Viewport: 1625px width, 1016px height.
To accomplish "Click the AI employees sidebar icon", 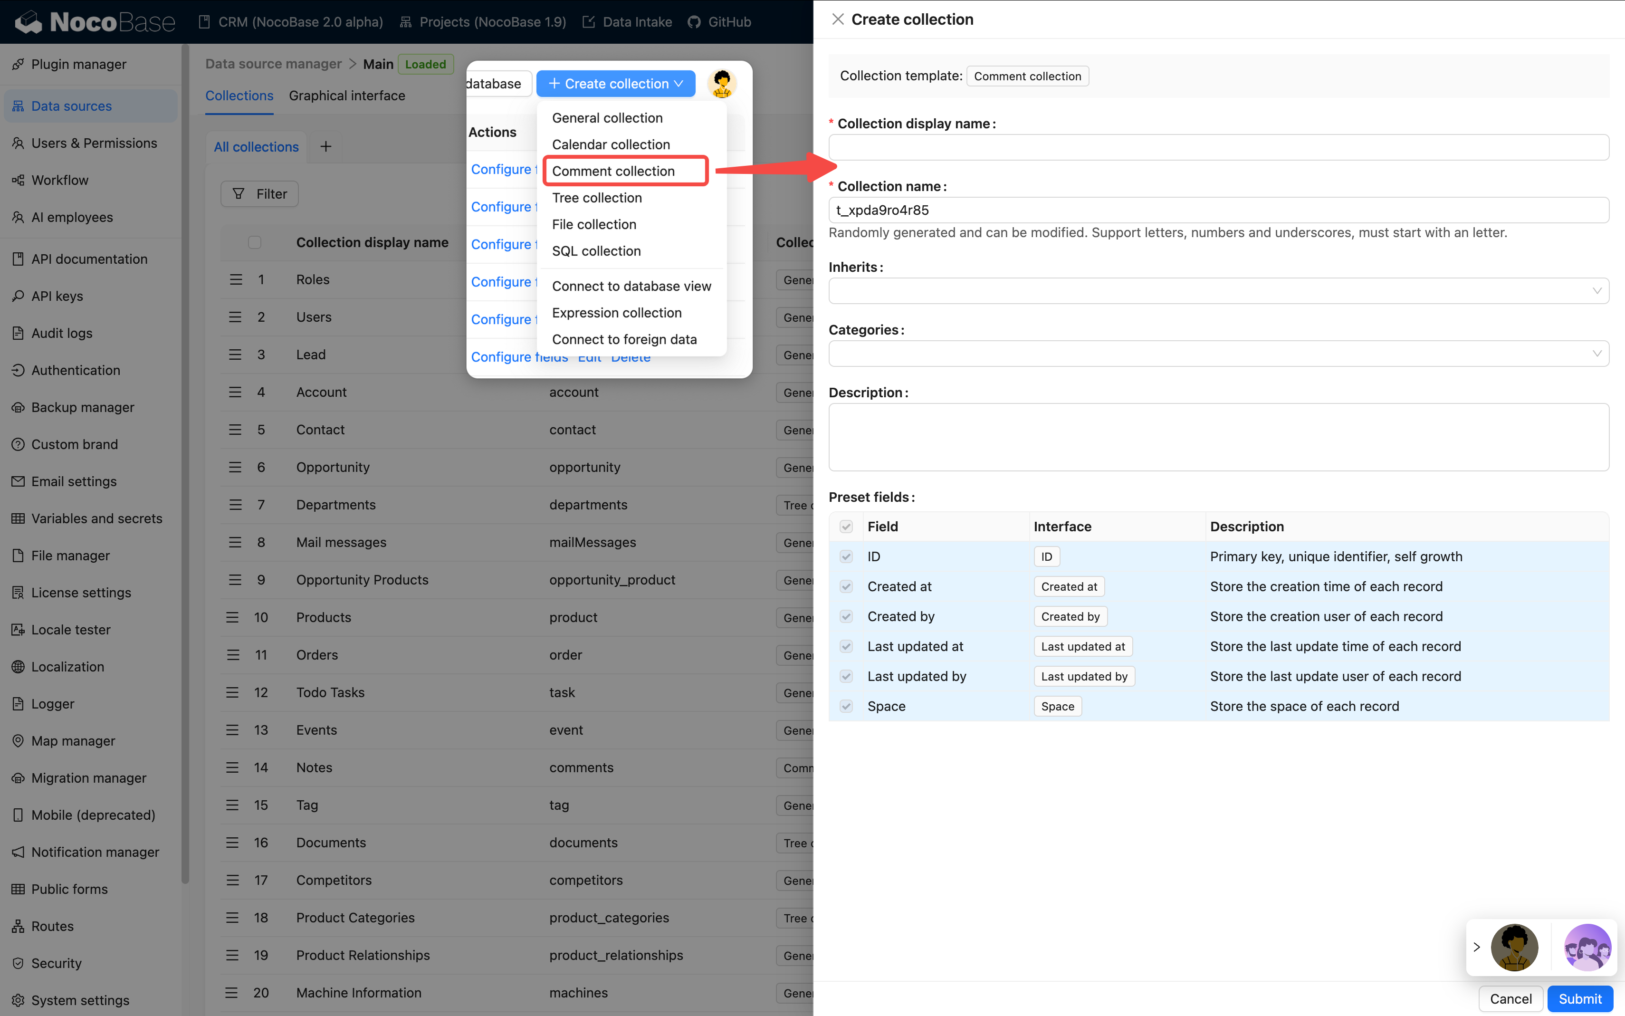I will point(18,217).
